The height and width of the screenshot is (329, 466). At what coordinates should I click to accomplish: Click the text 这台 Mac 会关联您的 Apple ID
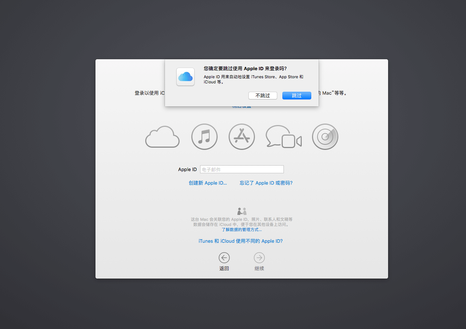(220, 219)
